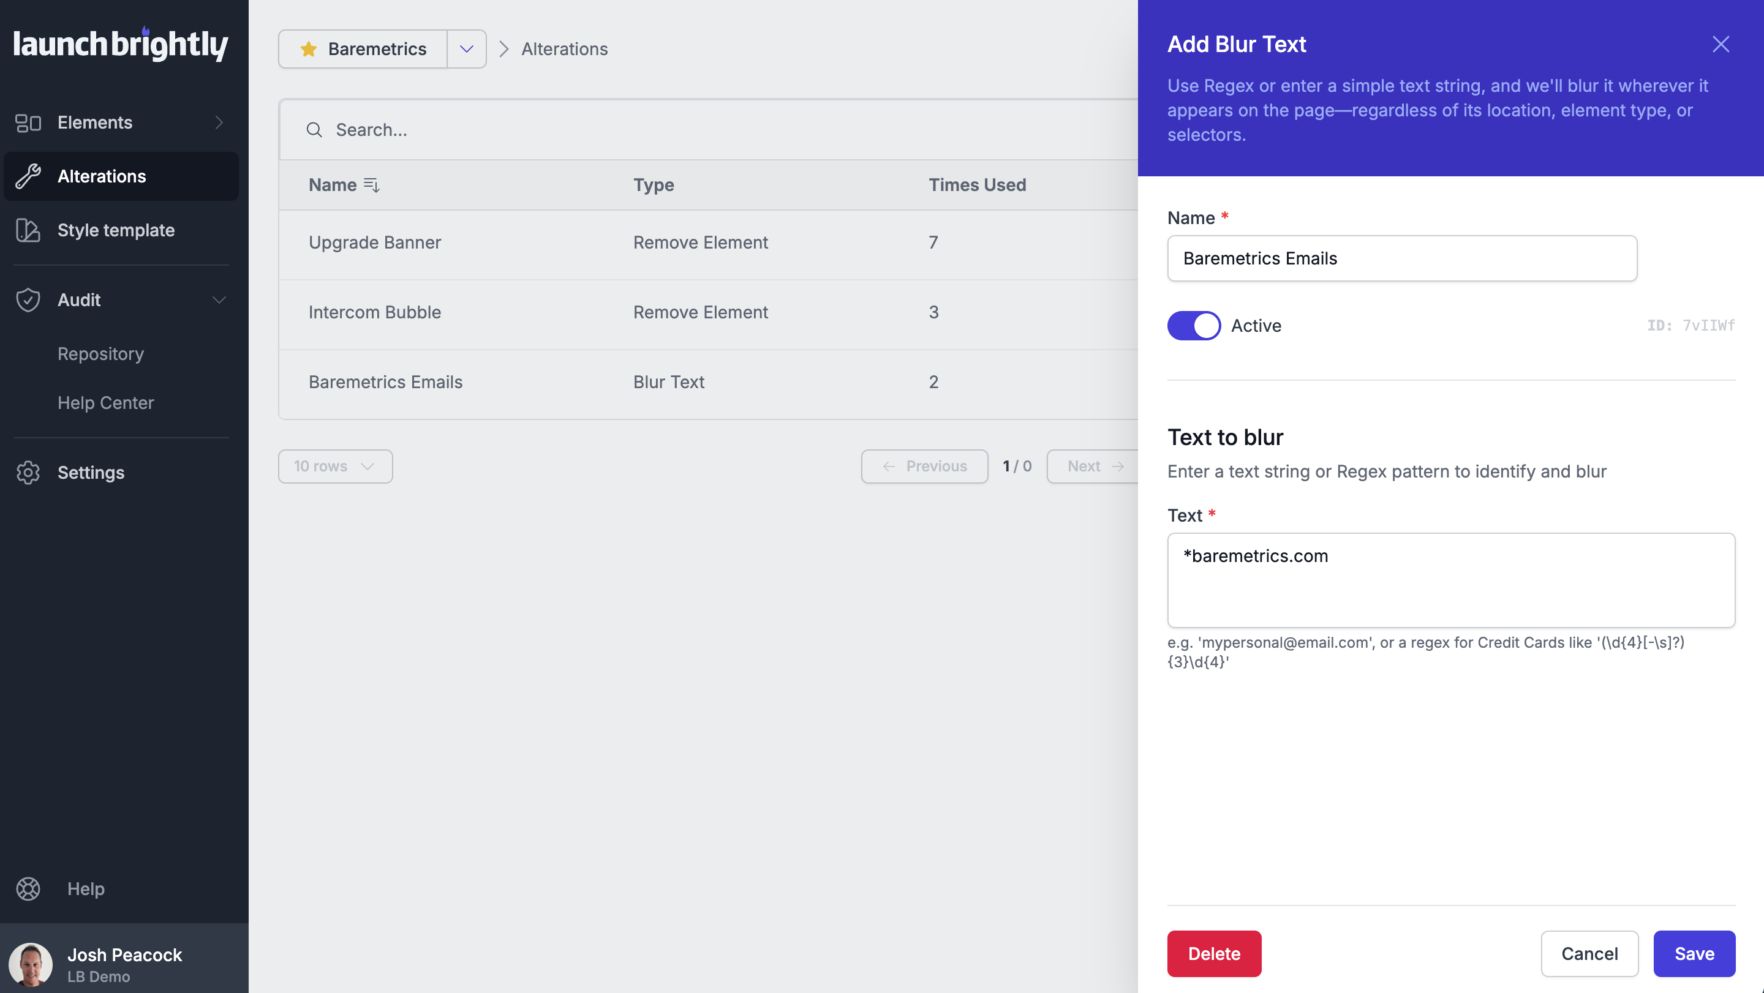Open the Style template menu item

point(121,230)
